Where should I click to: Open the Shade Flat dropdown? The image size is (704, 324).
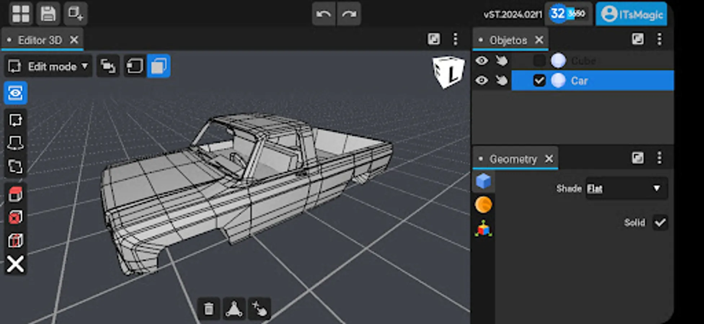click(626, 188)
